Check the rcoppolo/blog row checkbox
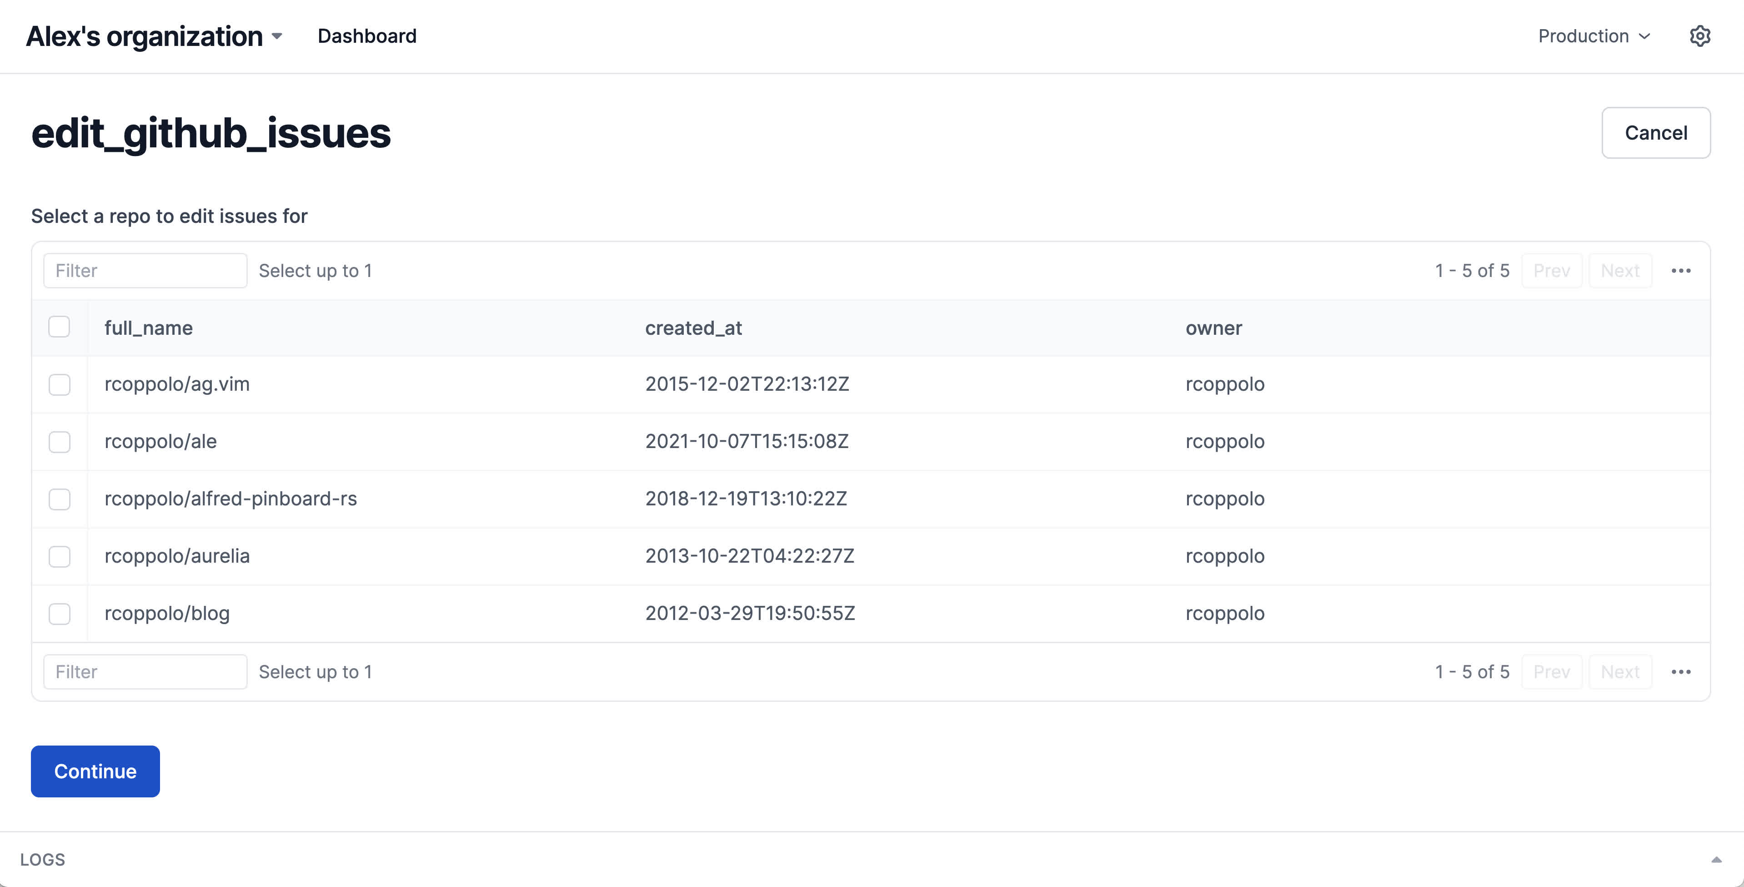Viewport: 1744px width, 887px height. tap(60, 614)
